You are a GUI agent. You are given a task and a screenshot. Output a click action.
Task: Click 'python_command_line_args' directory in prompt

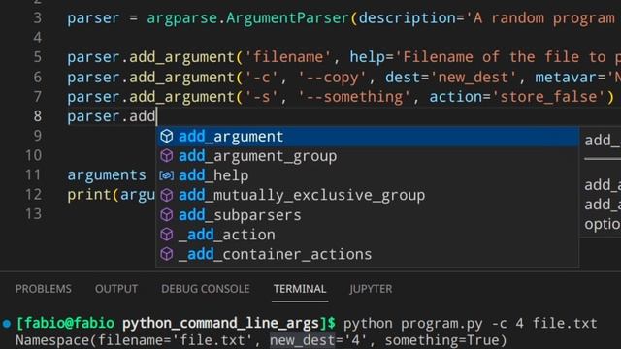(220, 323)
